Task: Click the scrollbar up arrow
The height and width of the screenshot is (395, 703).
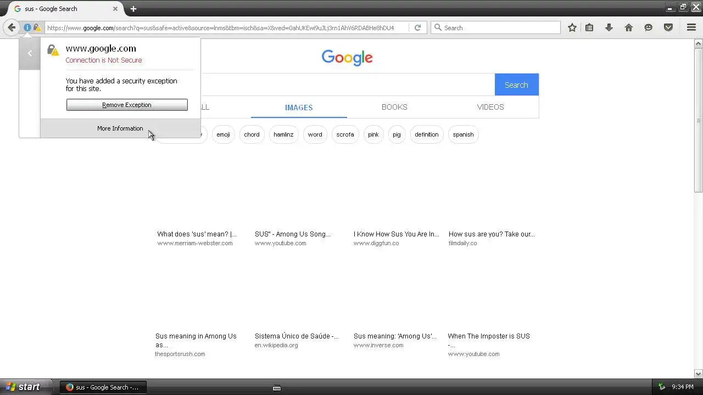Action: tap(698, 43)
